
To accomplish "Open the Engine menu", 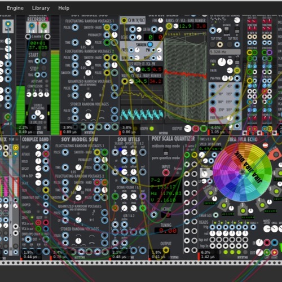I will pos(15,8).
